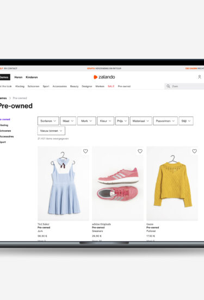Click the Sneakers product label
Viewport: 204px width, 300px height.
click(x=97, y=231)
